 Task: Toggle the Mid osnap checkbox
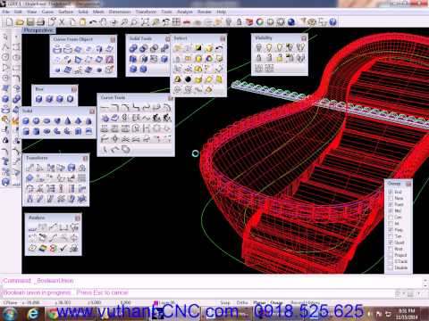click(x=391, y=210)
